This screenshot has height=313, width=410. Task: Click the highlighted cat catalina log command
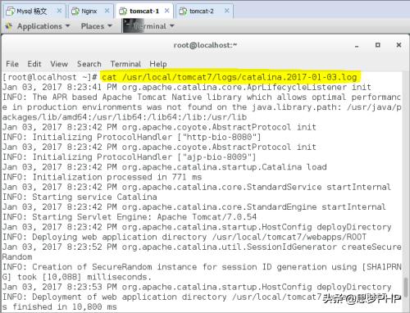tap(230, 77)
